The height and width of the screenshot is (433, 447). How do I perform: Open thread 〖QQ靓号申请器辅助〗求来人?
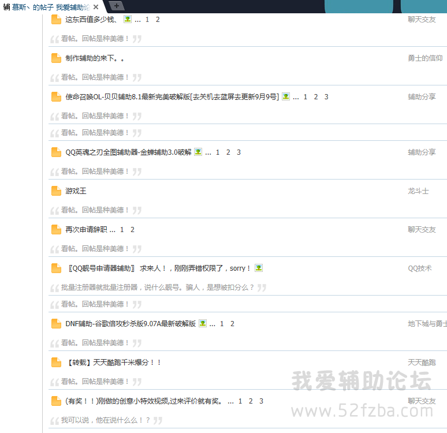(x=159, y=268)
